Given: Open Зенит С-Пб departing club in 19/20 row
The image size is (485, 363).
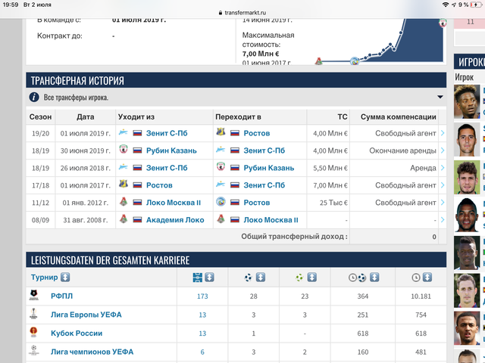Looking at the screenshot, I should coord(167,133).
